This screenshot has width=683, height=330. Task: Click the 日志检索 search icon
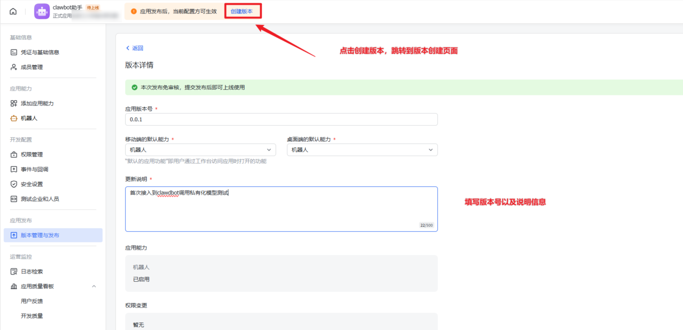(14, 271)
